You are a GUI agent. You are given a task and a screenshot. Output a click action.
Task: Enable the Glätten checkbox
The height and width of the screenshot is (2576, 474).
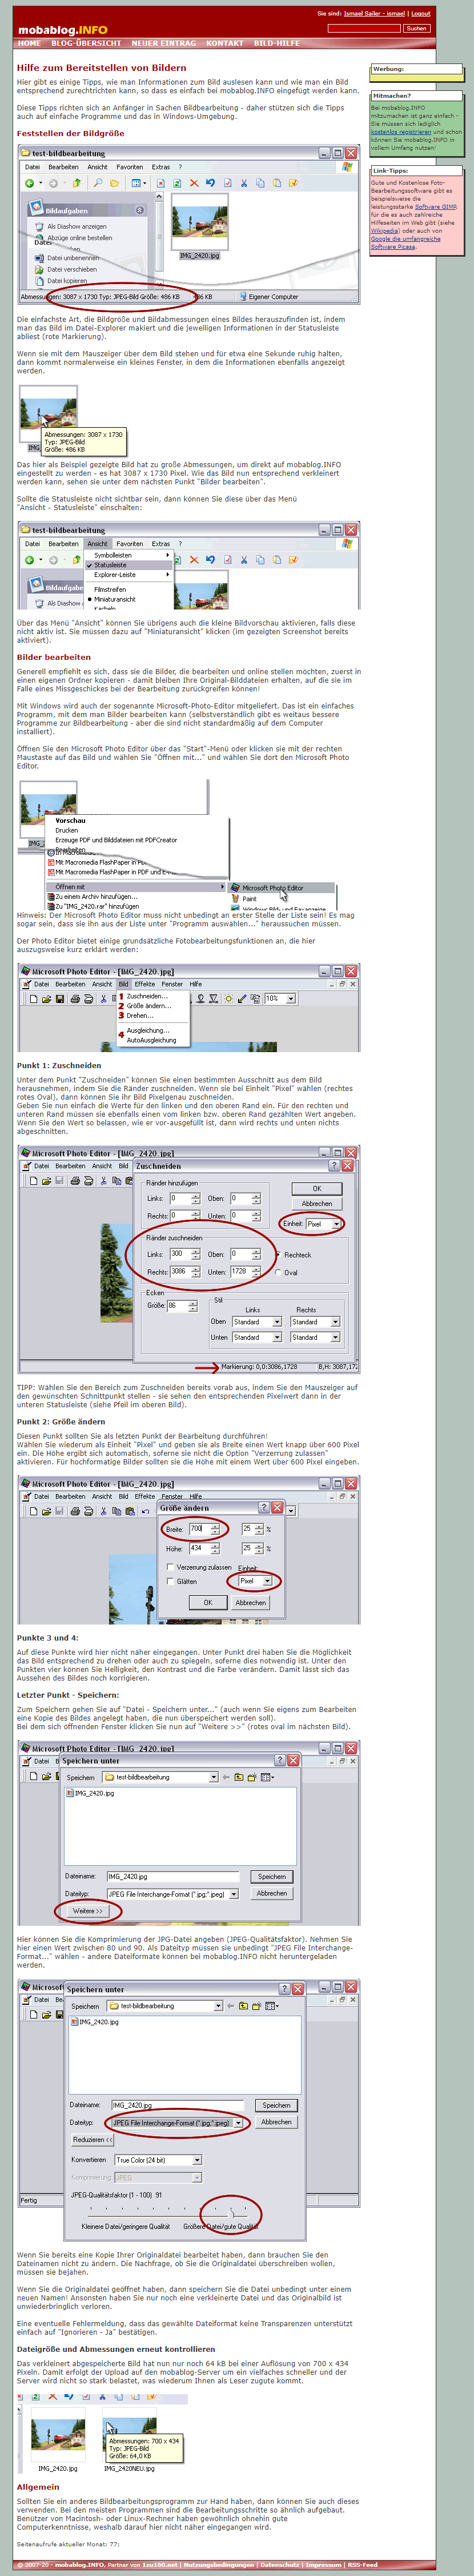[170, 1581]
